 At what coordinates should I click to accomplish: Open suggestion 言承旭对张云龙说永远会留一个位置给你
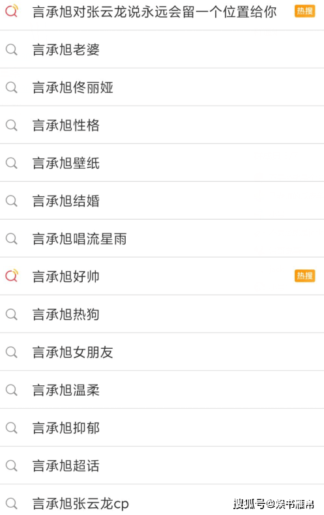point(162,12)
